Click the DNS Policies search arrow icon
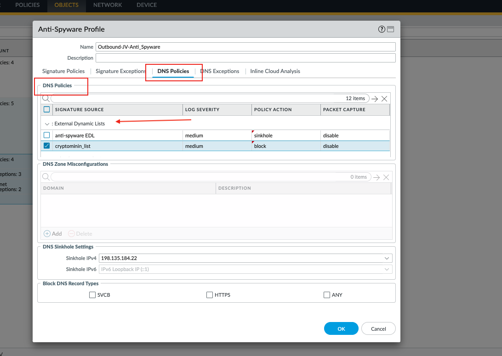 (375, 99)
